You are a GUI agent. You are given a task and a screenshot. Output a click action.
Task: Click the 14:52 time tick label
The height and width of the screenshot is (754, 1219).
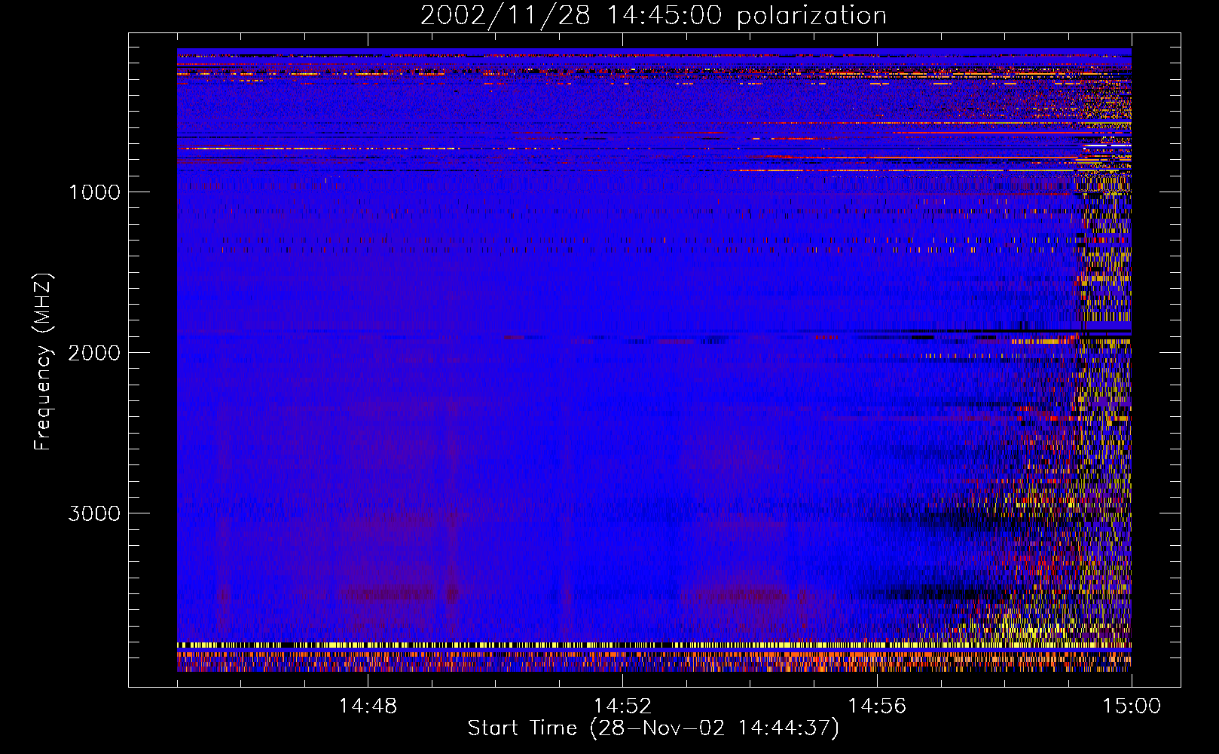(x=622, y=706)
